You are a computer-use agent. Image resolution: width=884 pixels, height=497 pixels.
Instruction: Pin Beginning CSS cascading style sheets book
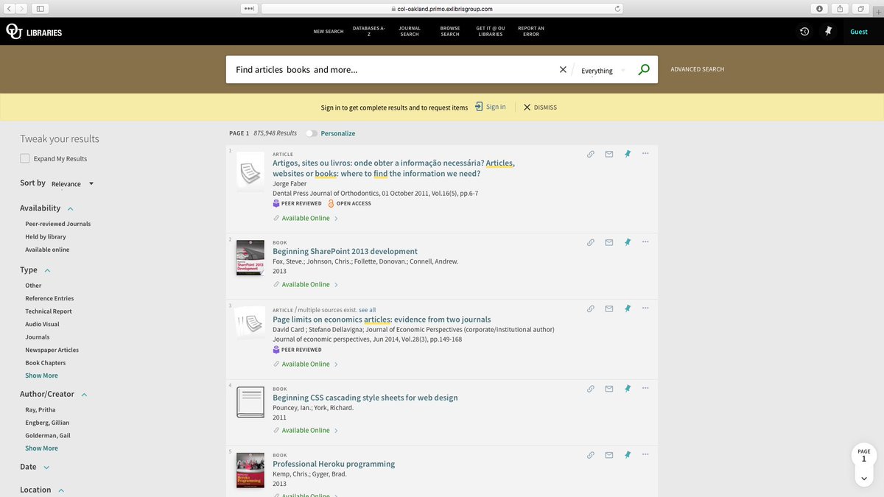[628, 389]
